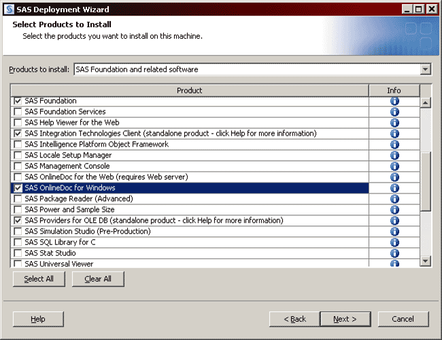Click the product list scrollbar thumb
This screenshot has width=442, height=340.
coord(426,181)
